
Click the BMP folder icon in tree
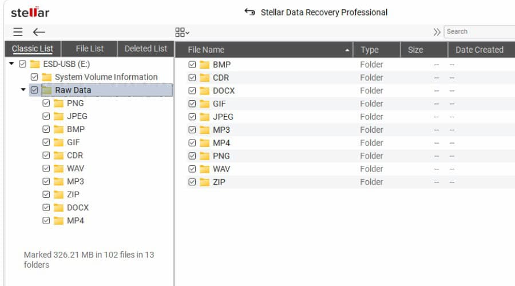point(58,129)
